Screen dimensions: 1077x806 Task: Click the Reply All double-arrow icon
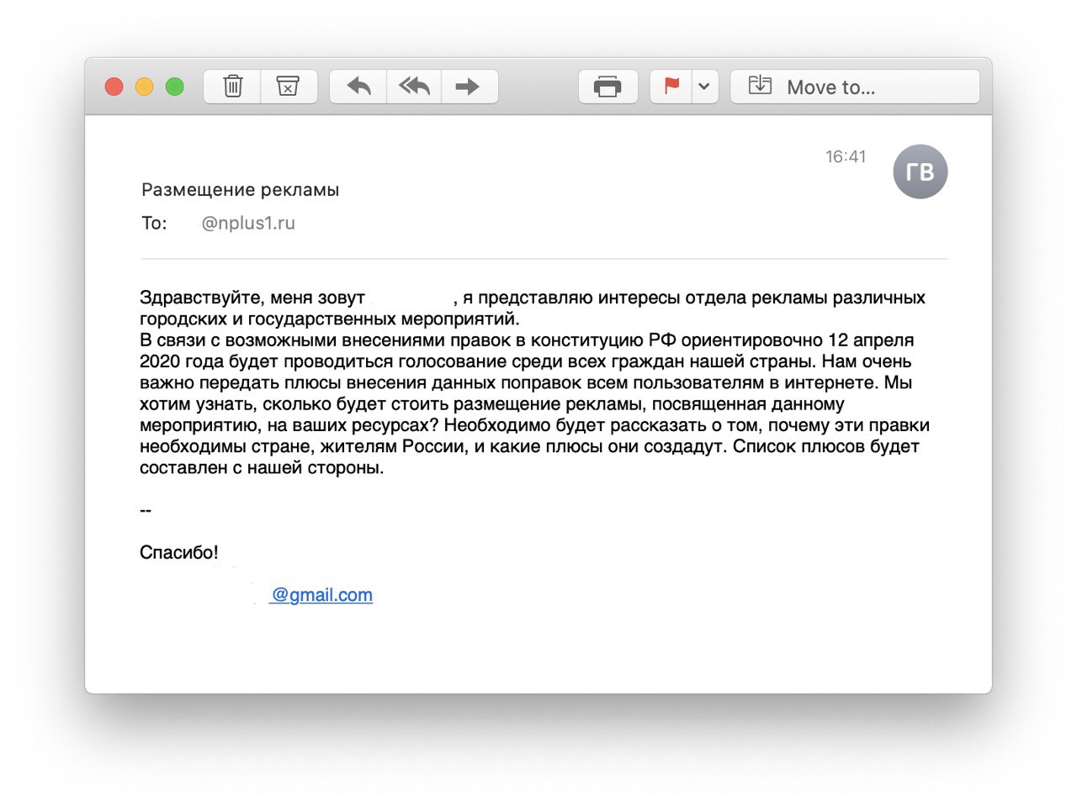tap(414, 87)
